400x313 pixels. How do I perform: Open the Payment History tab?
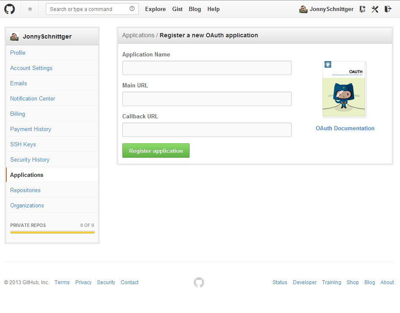[52, 129]
